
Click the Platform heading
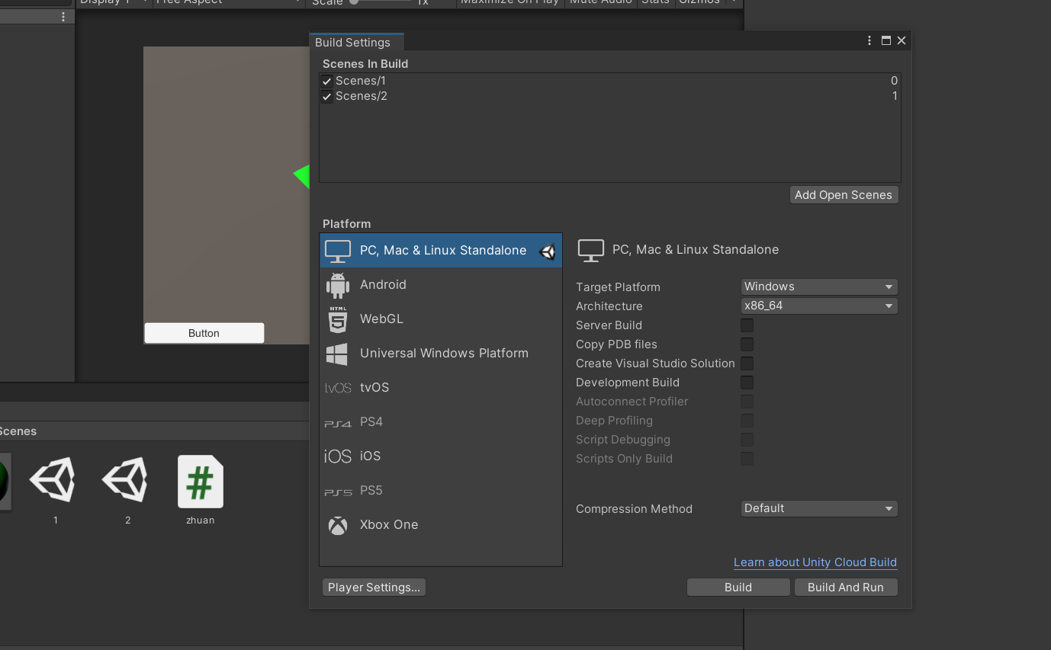click(x=347, y=224)
